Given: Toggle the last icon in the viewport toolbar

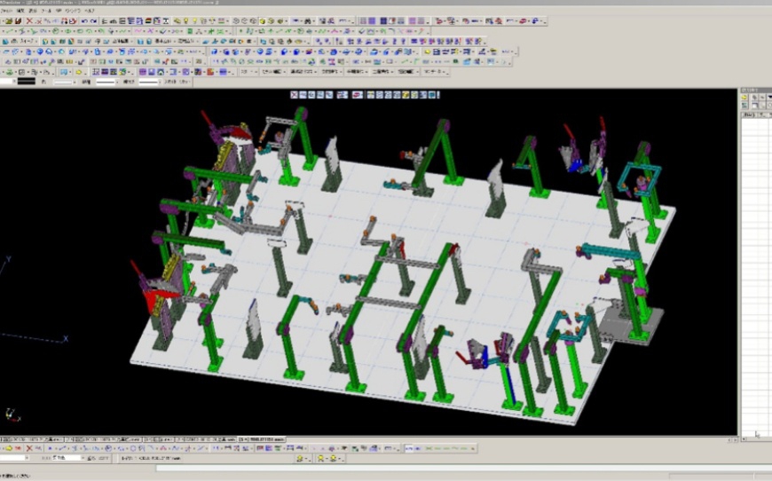Looking at the screenshot, I should pos(434,95).
